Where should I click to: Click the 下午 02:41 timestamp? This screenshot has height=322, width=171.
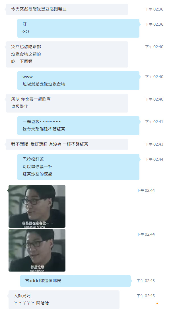(x=154, y=122)
